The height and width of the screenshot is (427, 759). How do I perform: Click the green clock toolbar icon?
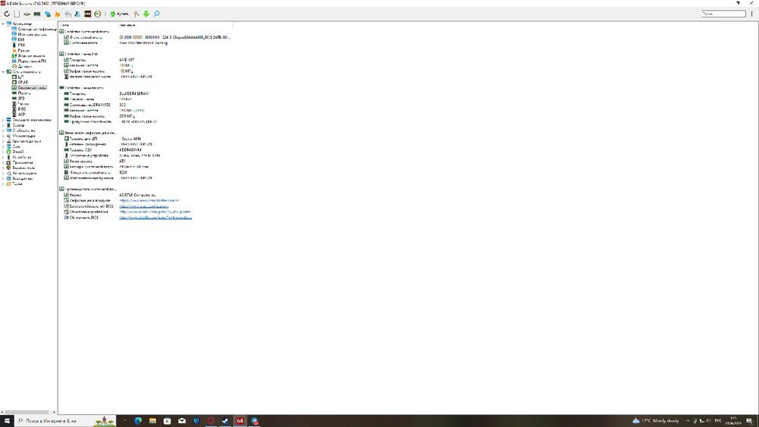[98, 14]
